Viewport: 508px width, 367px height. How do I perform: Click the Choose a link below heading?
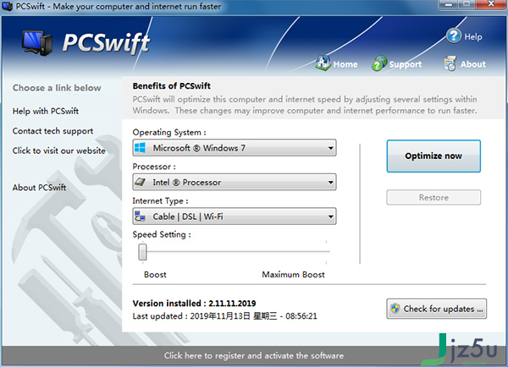pyautogui.click(x=57, y=88)
